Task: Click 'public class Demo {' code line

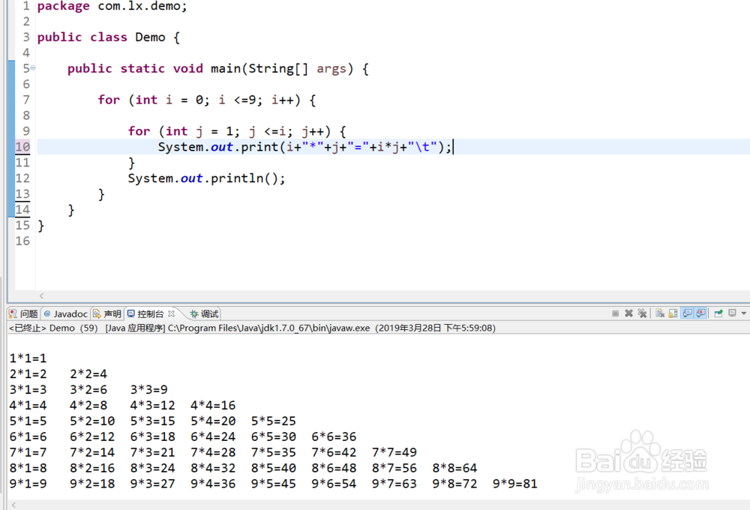Action: 109,37
